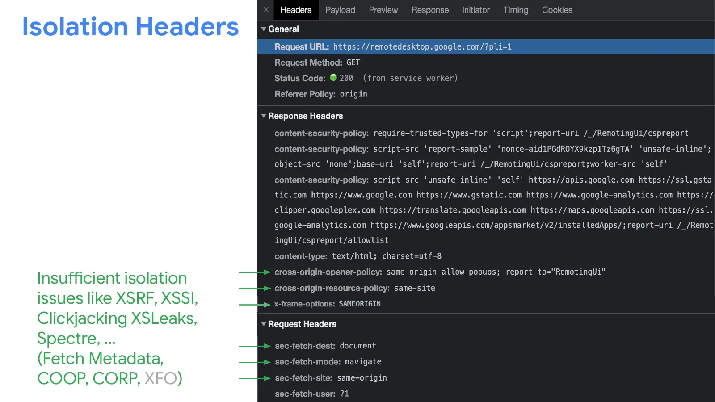This screenshot has width=715, height=402.
Task: Switch to the Timing tab
Action: pos(516,10)
